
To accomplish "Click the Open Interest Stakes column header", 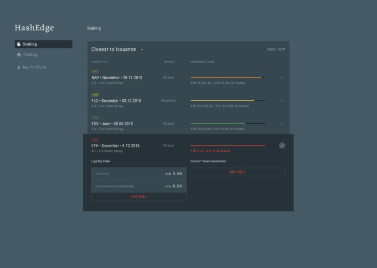I will pos(202,62).
